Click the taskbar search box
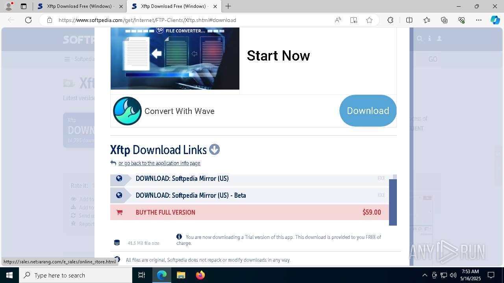Image resolution: width=504 pixels, height=283 pixels. point(76,275)
